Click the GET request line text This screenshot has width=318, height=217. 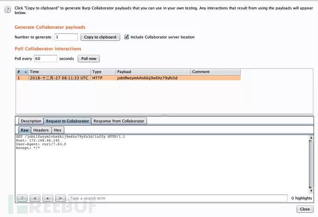(71, 137)
